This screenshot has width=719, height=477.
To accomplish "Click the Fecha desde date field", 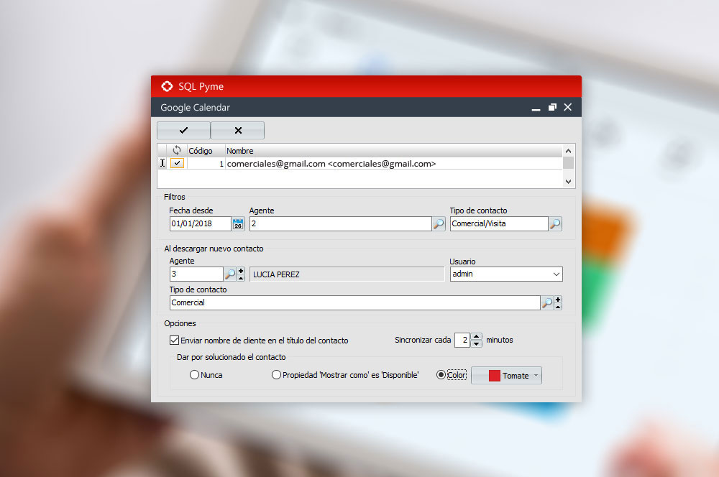I will point(200,224).
